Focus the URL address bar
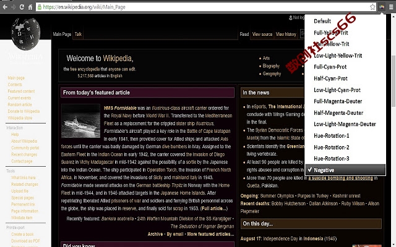396x247 pixels. 206,7
